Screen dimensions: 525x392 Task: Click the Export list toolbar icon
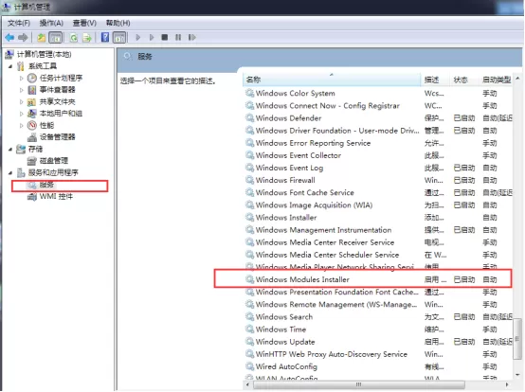[87, 38]
